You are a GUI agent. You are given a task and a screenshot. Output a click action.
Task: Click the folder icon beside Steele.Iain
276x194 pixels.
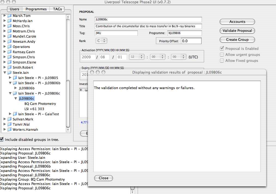point(10,72)
